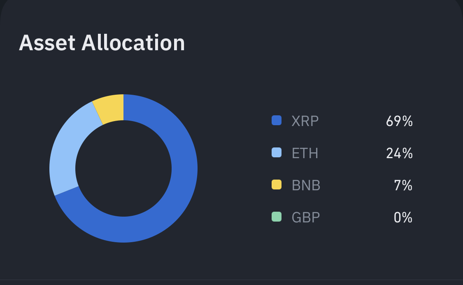Select the XRP label in the legend

(x=305, y=121)
